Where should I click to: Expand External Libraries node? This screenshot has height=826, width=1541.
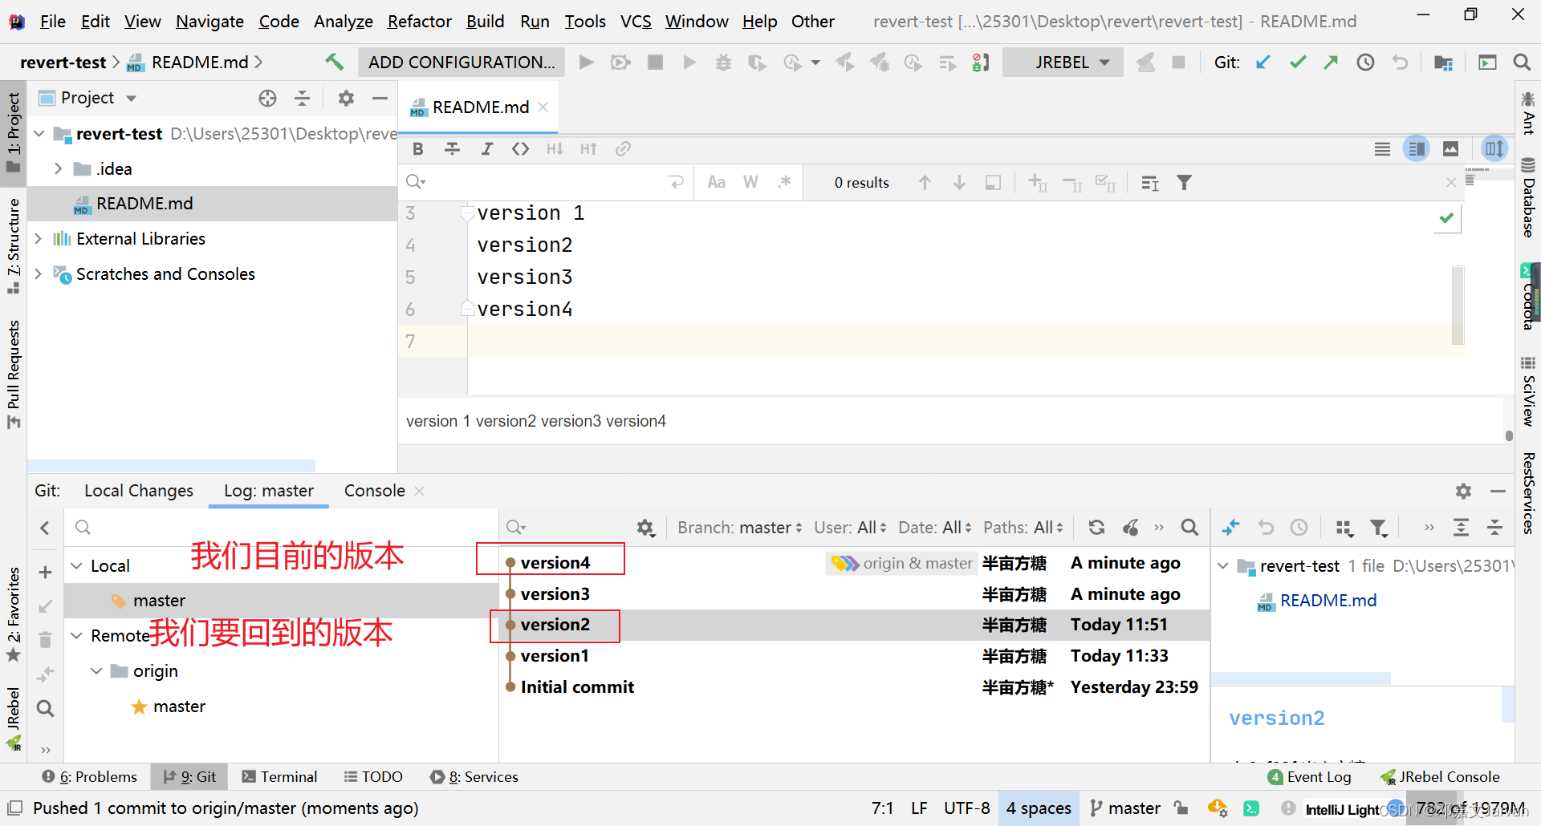tap(38, 238)
